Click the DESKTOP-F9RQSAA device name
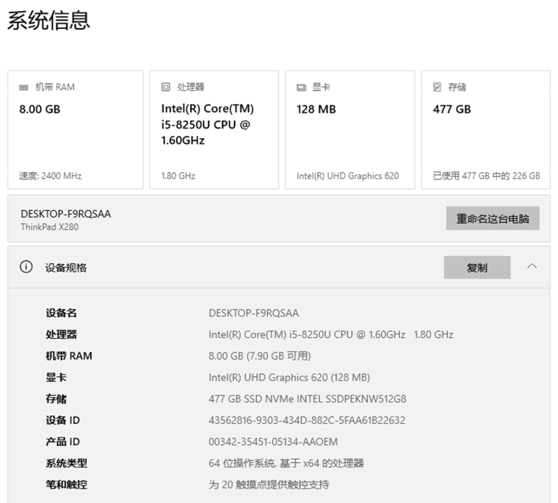The width and height of the screenshot is (558, 503). (x=65, y=214)
